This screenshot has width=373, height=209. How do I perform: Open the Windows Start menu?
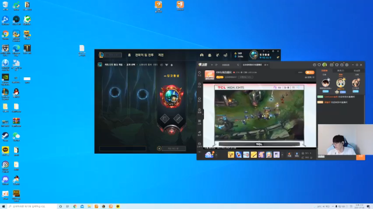pyautogui.click(x=3, y=207)
